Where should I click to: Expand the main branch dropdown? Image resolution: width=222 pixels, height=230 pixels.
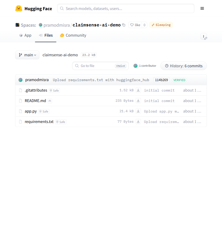27,55
